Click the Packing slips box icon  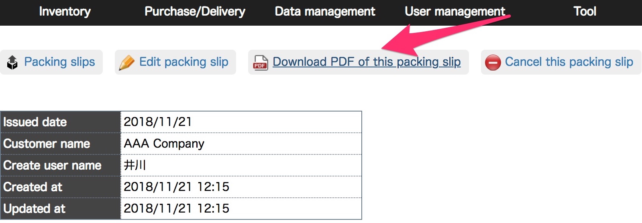(12, 62)
